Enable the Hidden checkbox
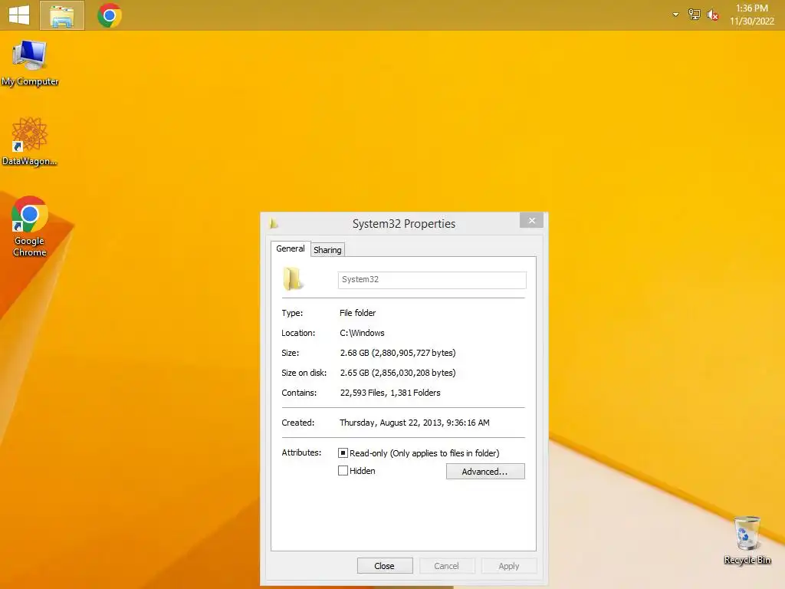The image size is (785, 589). [x=343, y=470]
